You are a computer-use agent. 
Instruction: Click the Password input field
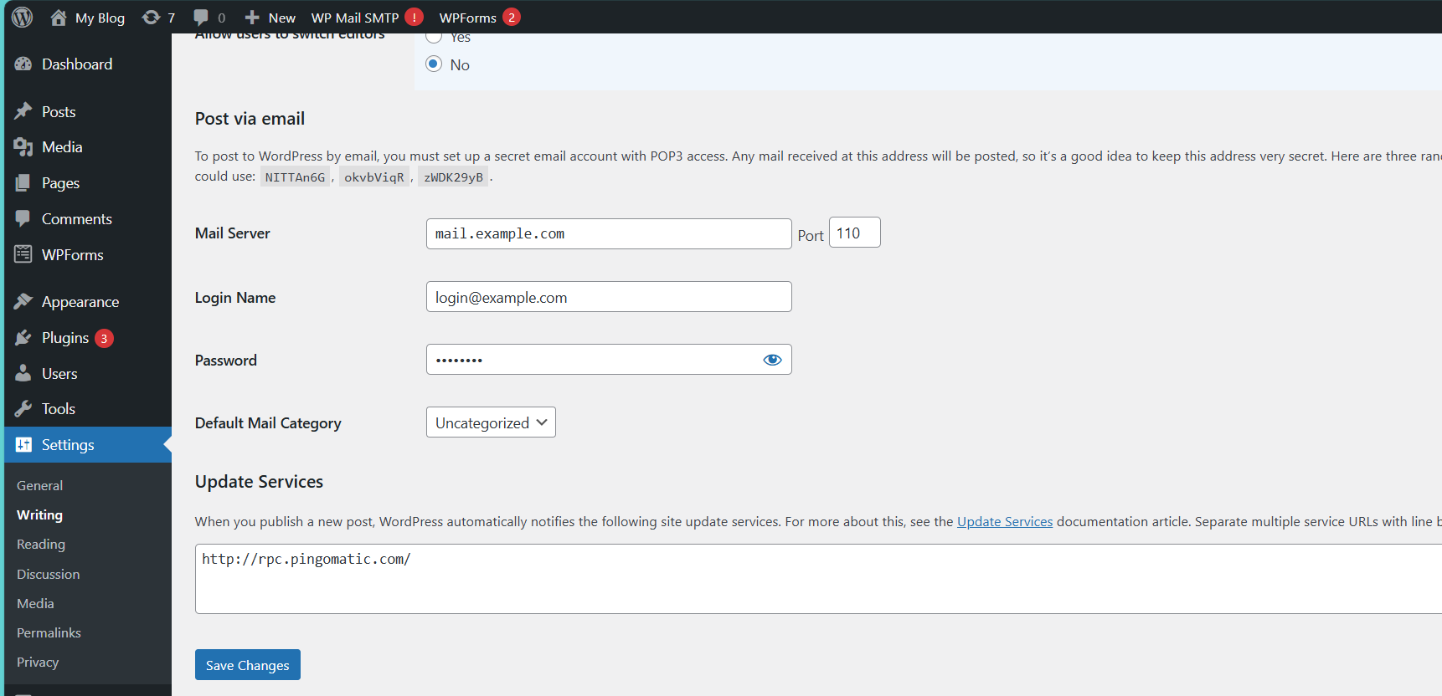(609, 360)
